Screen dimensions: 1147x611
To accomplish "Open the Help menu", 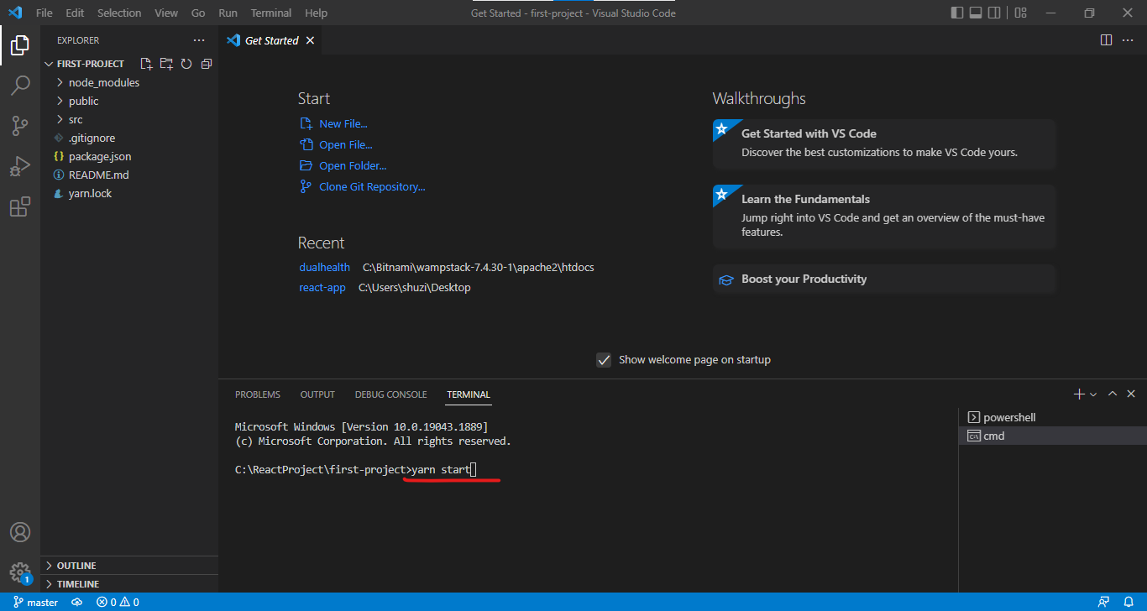I will [317, 13].
